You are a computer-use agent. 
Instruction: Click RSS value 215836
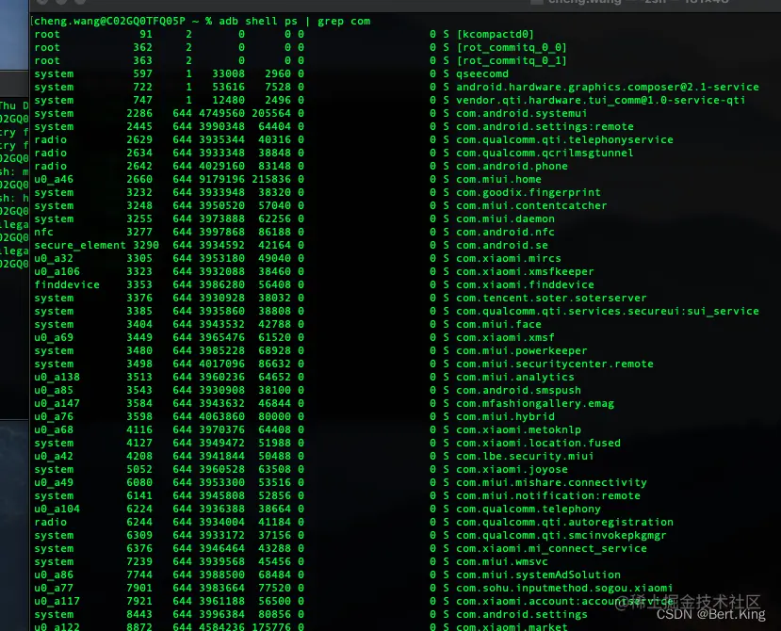click(271, 179)
